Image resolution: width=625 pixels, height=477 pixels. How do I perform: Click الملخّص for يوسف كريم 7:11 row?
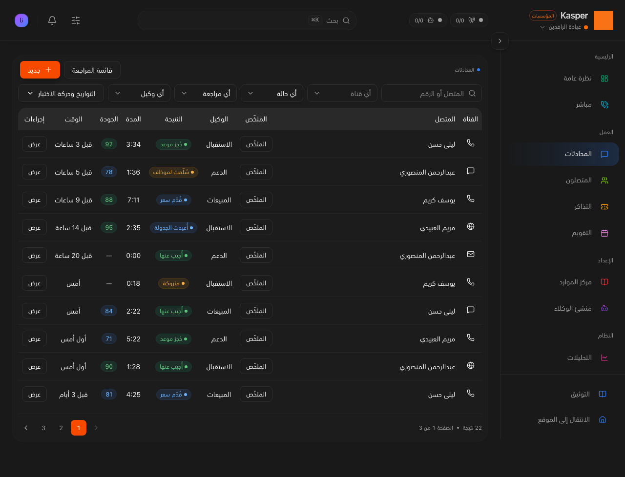pyautogui.click(x=256, y=199)
